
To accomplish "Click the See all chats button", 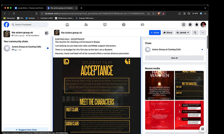I will coord(174,58).
